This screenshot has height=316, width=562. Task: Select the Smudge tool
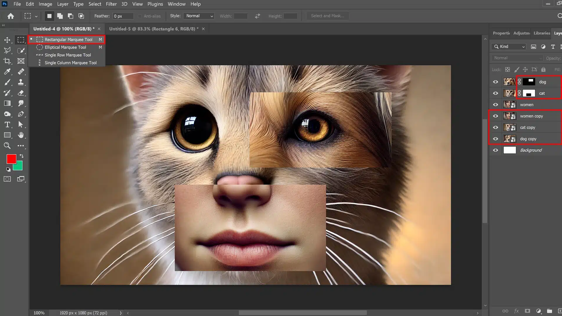21,103
